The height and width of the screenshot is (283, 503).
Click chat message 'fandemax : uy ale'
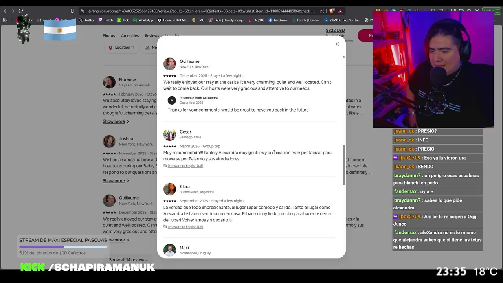tap(437, 191)
